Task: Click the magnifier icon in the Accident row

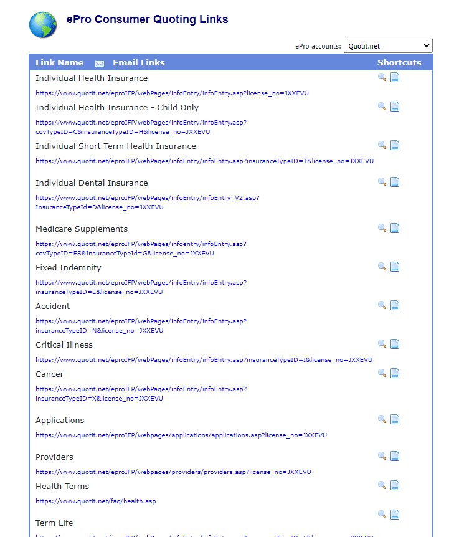Action: [382, 305]
